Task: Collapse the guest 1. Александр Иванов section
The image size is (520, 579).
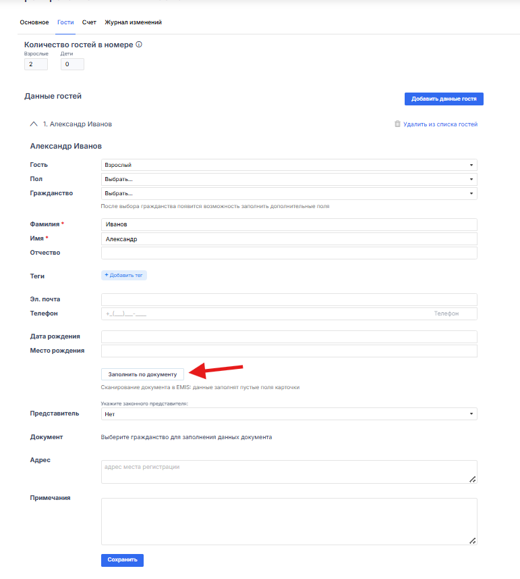Action: (34, 124)
